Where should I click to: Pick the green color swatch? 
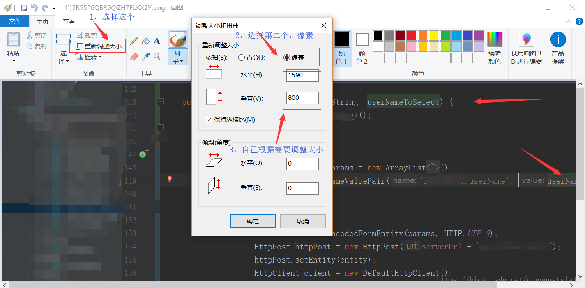click(x=445, y=36)
